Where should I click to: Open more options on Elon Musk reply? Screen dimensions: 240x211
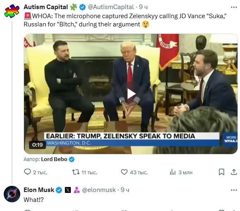click(234, 190)
